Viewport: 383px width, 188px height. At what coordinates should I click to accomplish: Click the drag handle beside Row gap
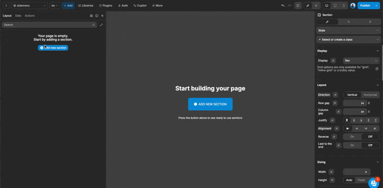click(369, 103)
